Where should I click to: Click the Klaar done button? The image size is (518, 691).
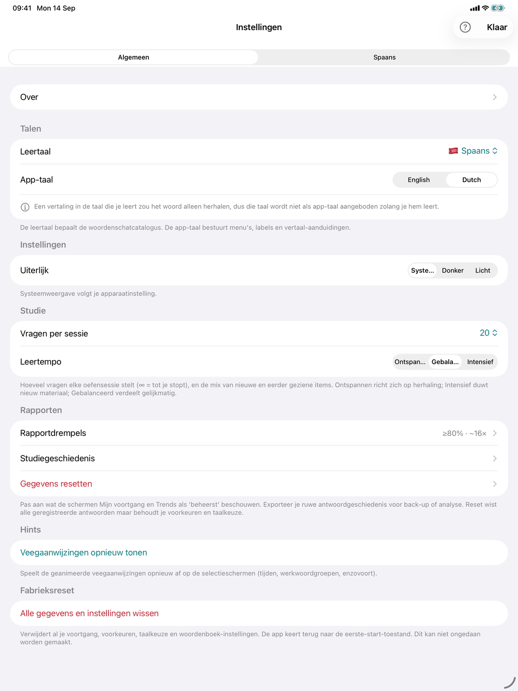pyautogui.click(x=497, y=27)
